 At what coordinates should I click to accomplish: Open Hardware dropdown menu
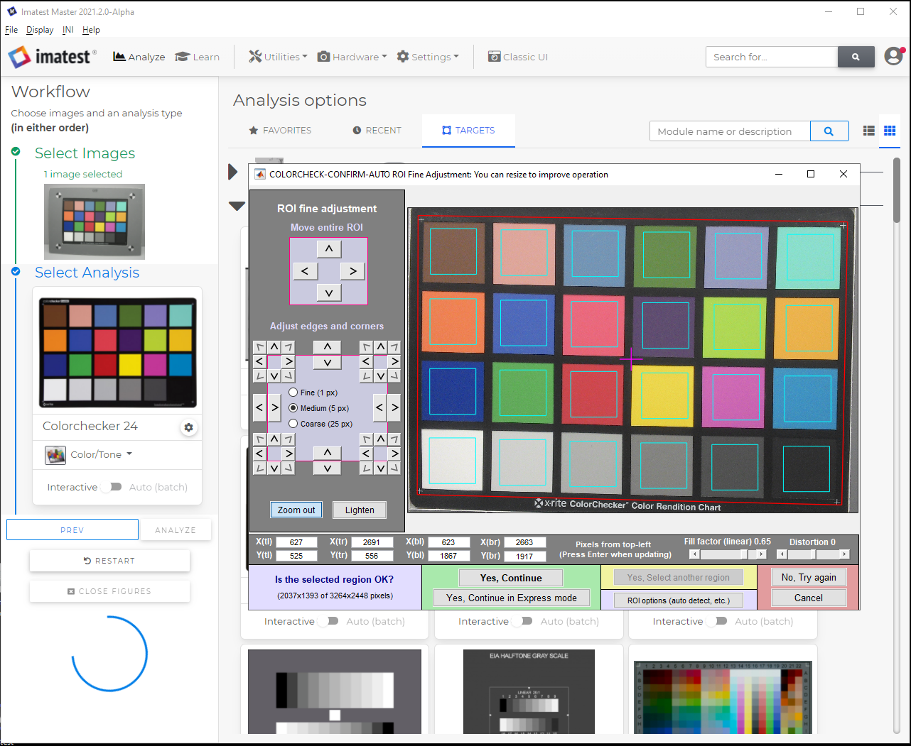[352, 57]
